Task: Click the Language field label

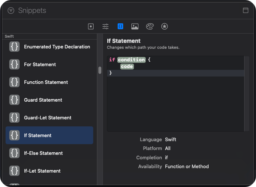Action: (151, 140)
